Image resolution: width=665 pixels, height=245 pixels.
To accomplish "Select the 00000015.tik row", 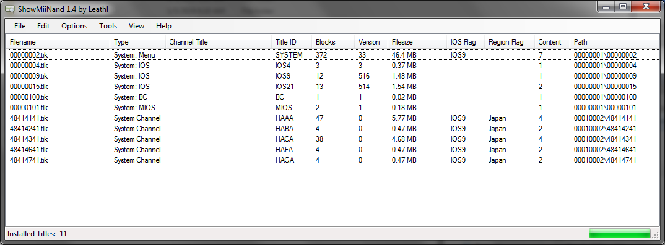I will (x=333, y=87).
